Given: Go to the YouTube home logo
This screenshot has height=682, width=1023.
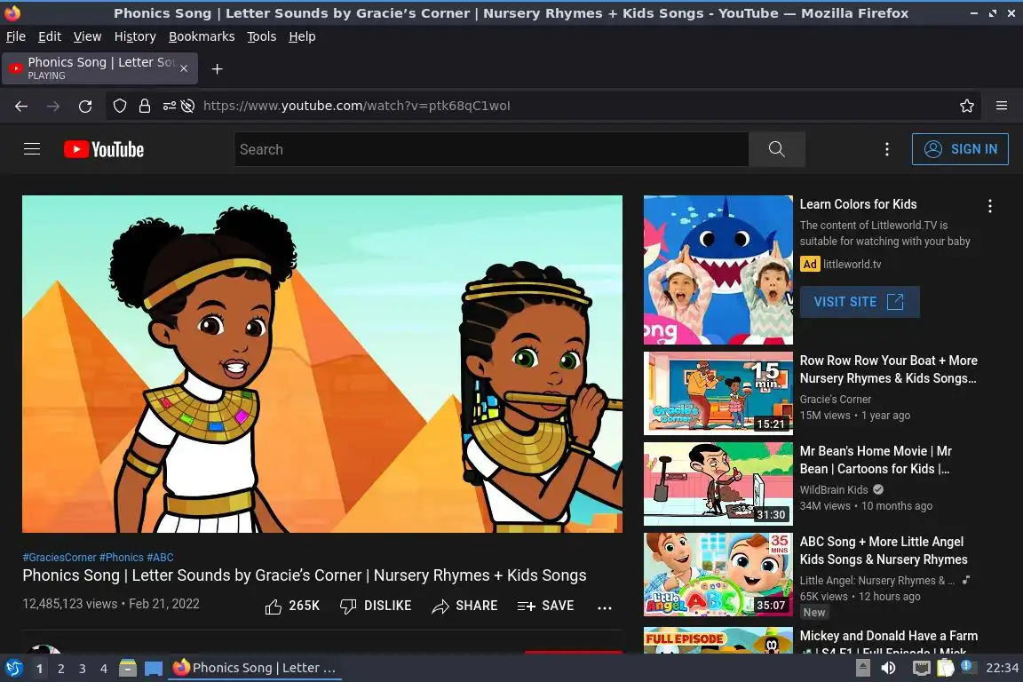Looking at the screenshot, I should pos(104,149).
